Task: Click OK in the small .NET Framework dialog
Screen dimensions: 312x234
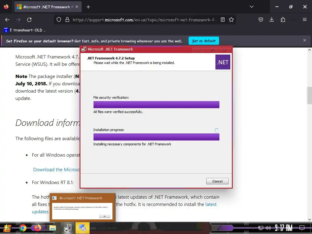Action: 105,216
